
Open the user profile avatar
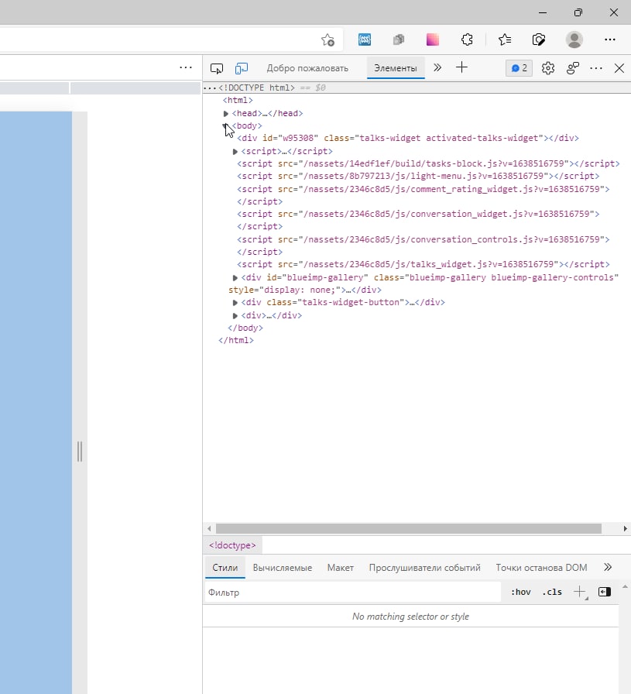click(x=574, y=40)
